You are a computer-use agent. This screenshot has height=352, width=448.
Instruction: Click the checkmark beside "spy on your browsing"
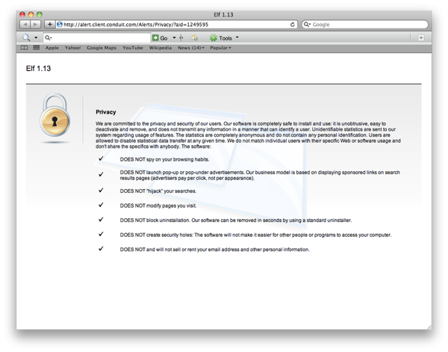(x=101, y=158)
